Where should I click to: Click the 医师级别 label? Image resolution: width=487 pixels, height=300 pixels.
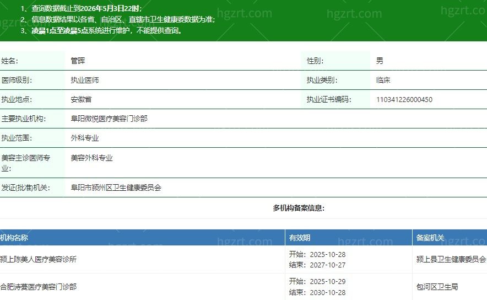[x=17, y=80]
